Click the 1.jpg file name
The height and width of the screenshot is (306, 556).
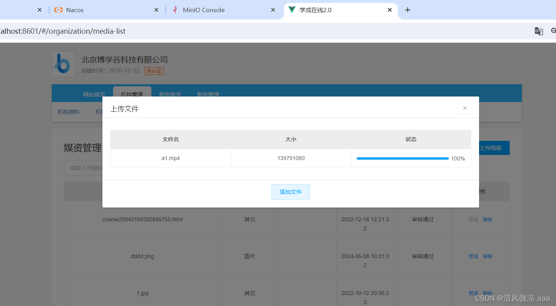[x=142, y=293]
